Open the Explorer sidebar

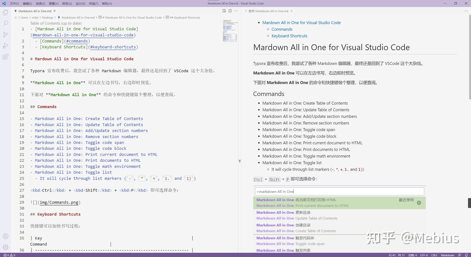coord(5,12)
